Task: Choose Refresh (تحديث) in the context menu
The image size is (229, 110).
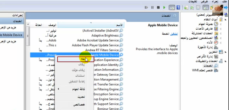Action: 75,97
